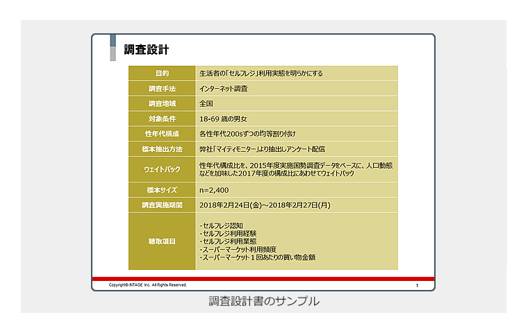Screen dimensions: 528x333
Task: Click the bullet ・セルフレジ利用業態
Action: [228, 241]
